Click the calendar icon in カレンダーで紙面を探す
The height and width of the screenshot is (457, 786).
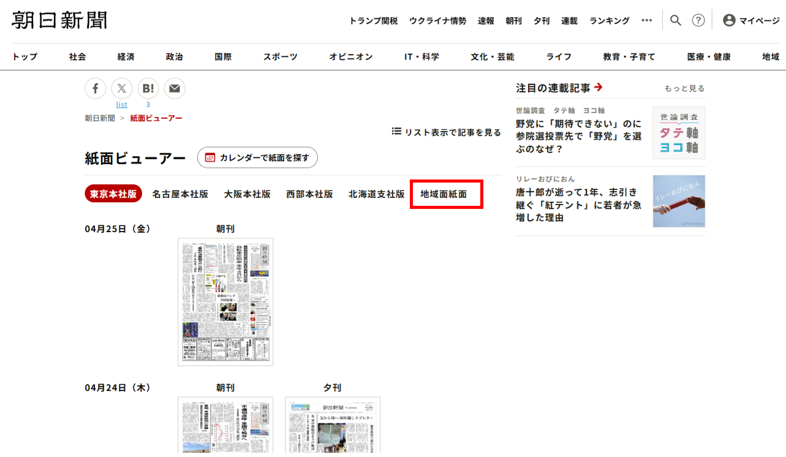[x=210, y=157]
